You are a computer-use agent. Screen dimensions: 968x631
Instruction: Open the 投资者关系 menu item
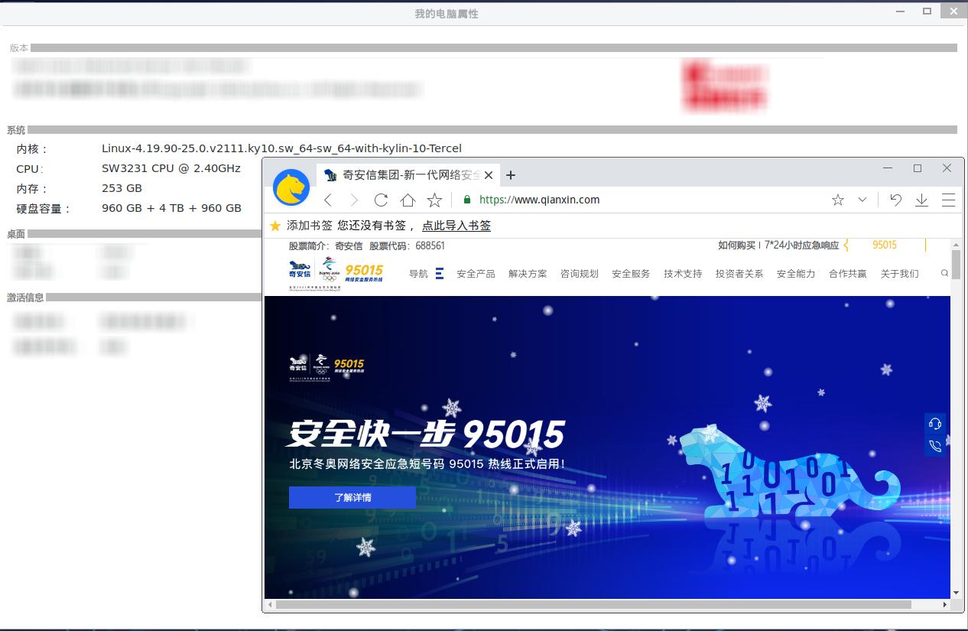(x=739, y=274)
